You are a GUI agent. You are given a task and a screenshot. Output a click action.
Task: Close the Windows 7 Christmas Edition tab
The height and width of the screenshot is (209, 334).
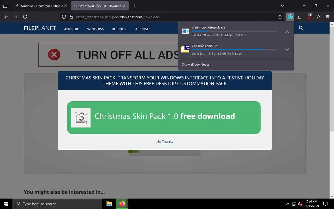(x=65, y=6)
